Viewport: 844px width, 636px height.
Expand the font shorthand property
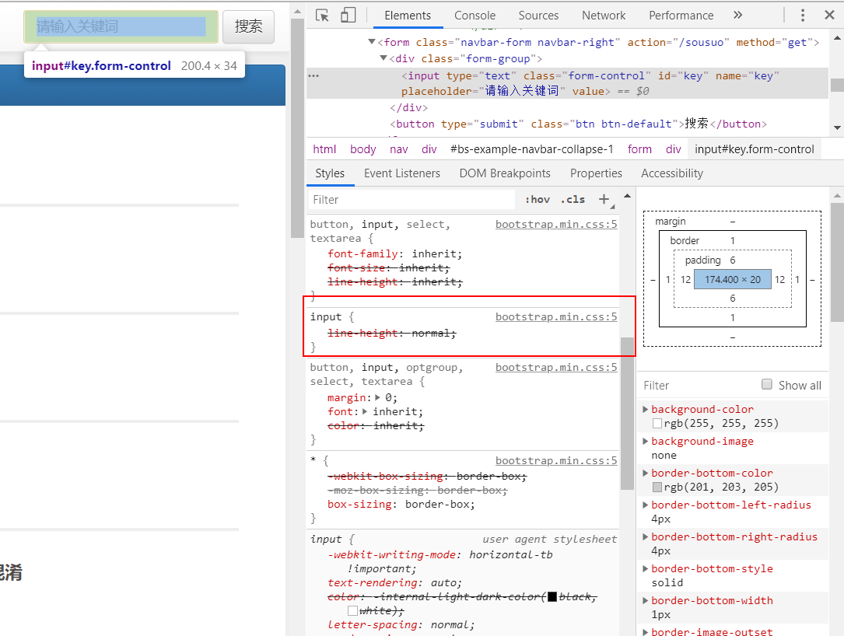click(365, 411)
